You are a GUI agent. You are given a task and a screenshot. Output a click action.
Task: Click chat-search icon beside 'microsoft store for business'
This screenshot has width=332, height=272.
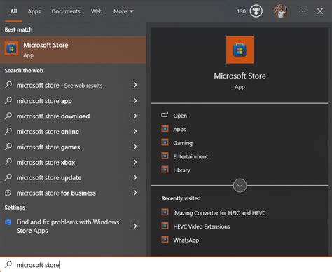pos(8,193)
